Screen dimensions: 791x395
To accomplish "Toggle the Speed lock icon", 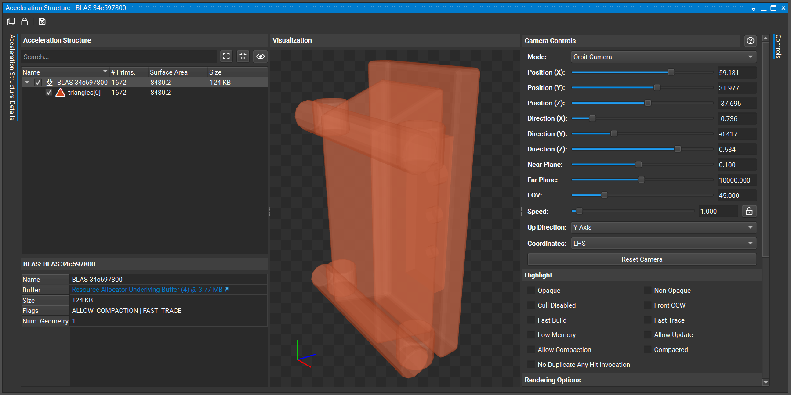I will tap(749, 211).
